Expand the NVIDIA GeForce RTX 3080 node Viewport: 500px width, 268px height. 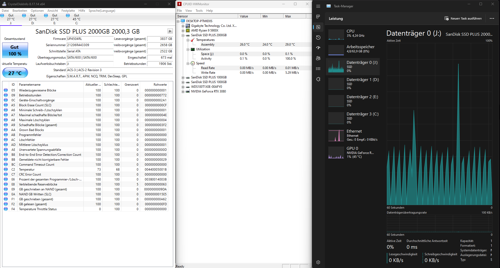tap(183, 92)
